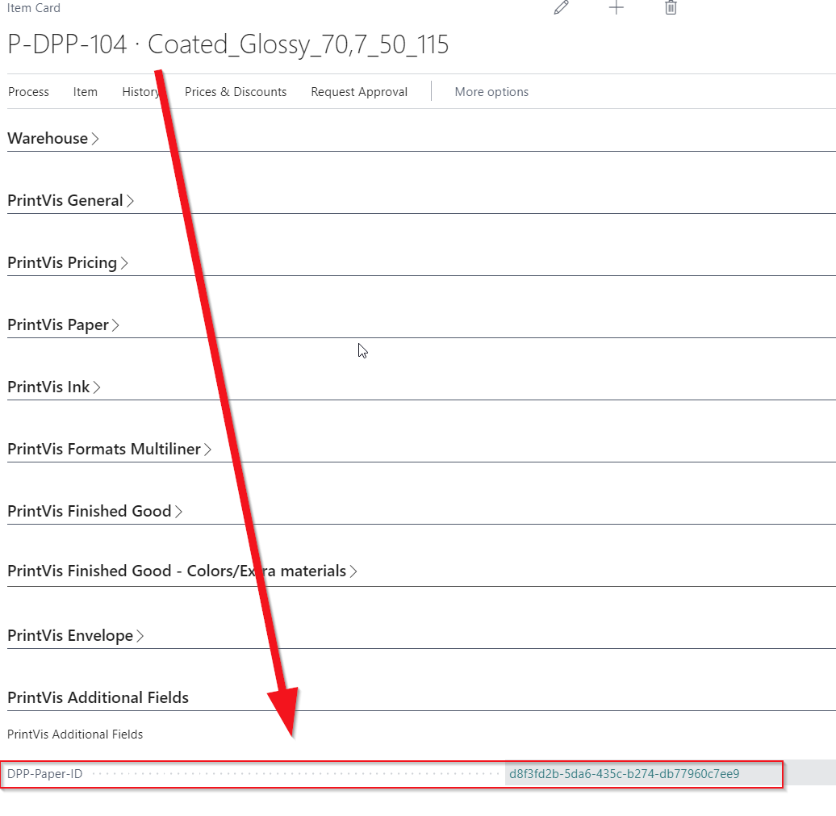
Task: Open the Process menu
Action: (x=28, y=92)
